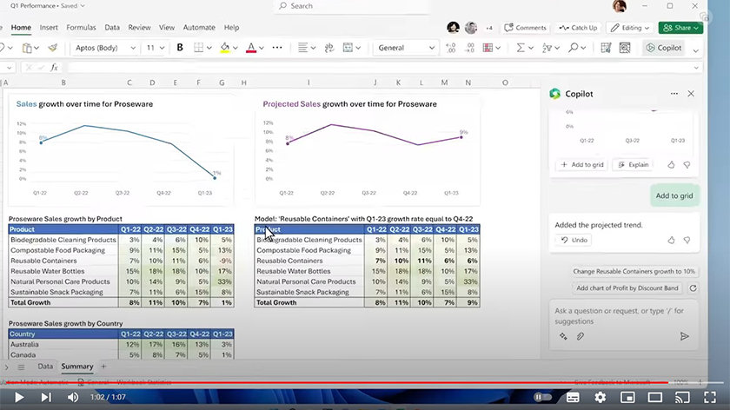Viewport: 730px width, 410px height.
Task: Expand the borders dropdown arrow
Action: pos(209,48)
